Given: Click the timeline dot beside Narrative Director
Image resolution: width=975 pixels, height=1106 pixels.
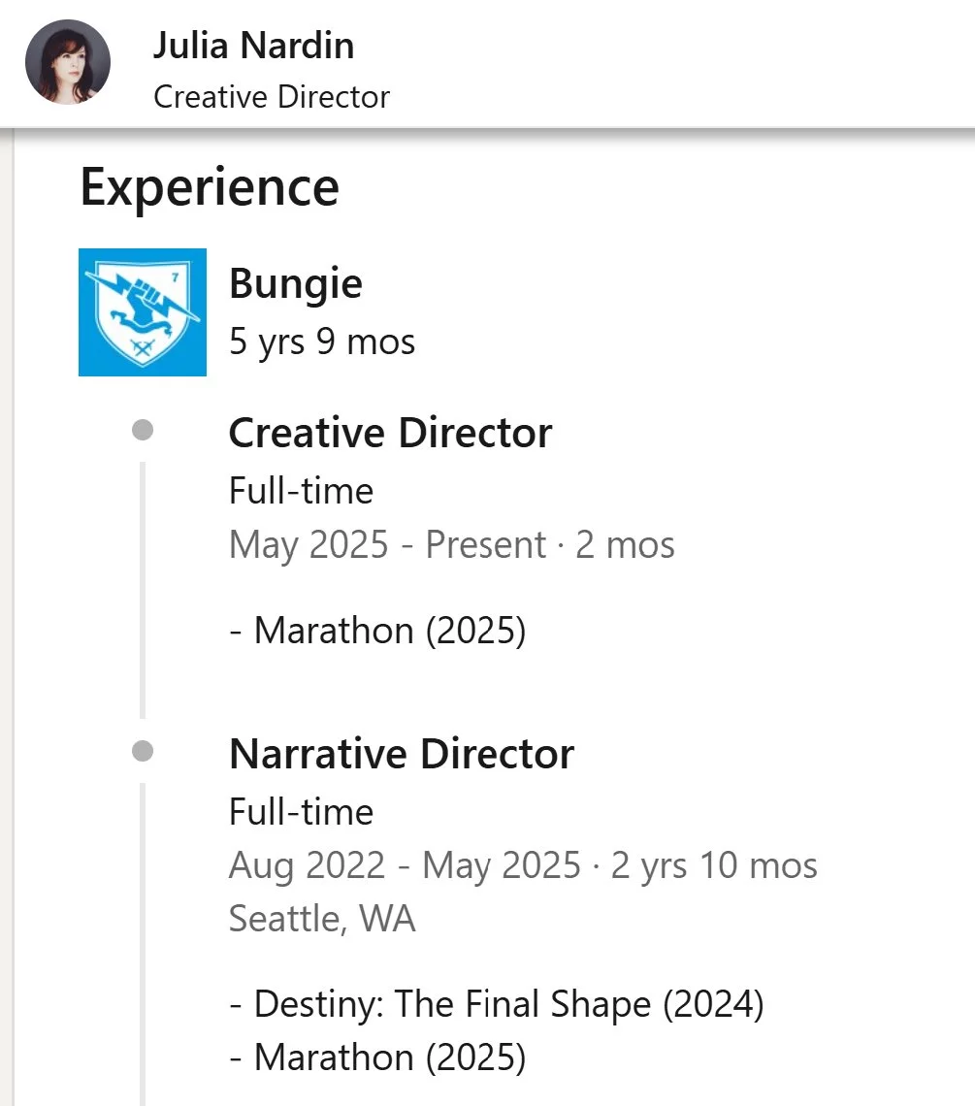Looking at the screenshot, I should [143, 751].
